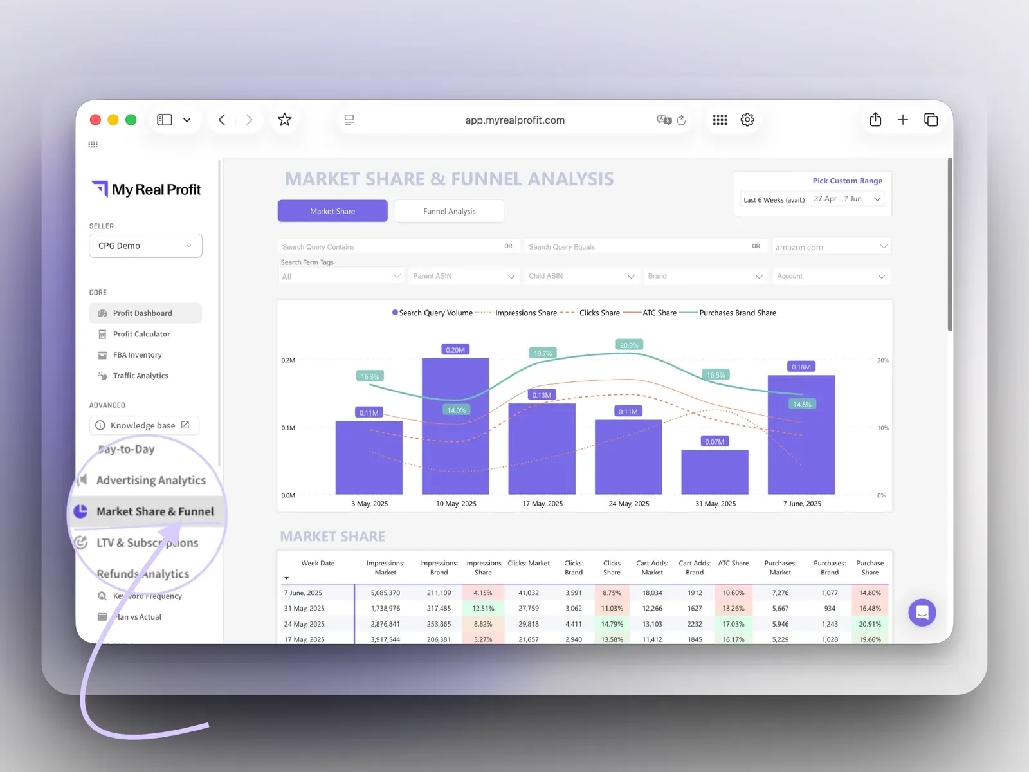This screenshot has width=1029, height=772.
Task: Open the sidebar options chevron
Action: [187, 120]
